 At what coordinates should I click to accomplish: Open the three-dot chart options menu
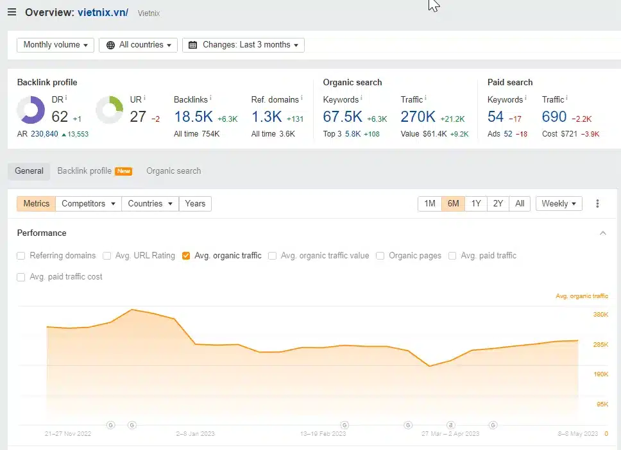597,204
